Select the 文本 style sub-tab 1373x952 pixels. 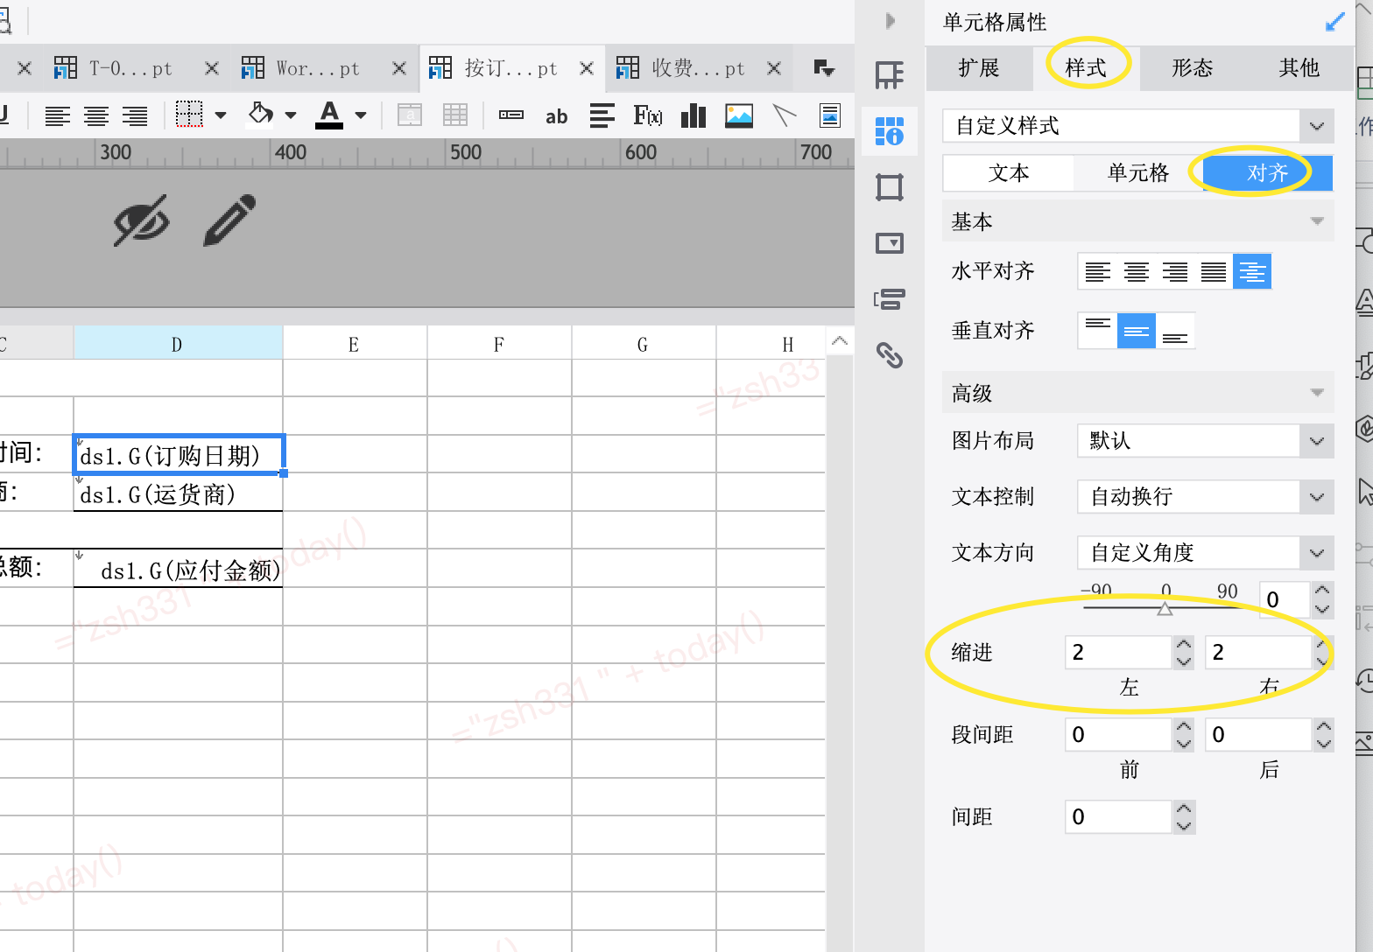coord(1009,173)
